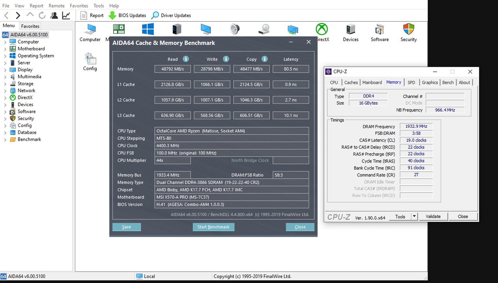Image resolution: width=498 pixels, height=283 pixels.
Task: Open BIOS Updates from the toolbar
Action: pos(127,15)
